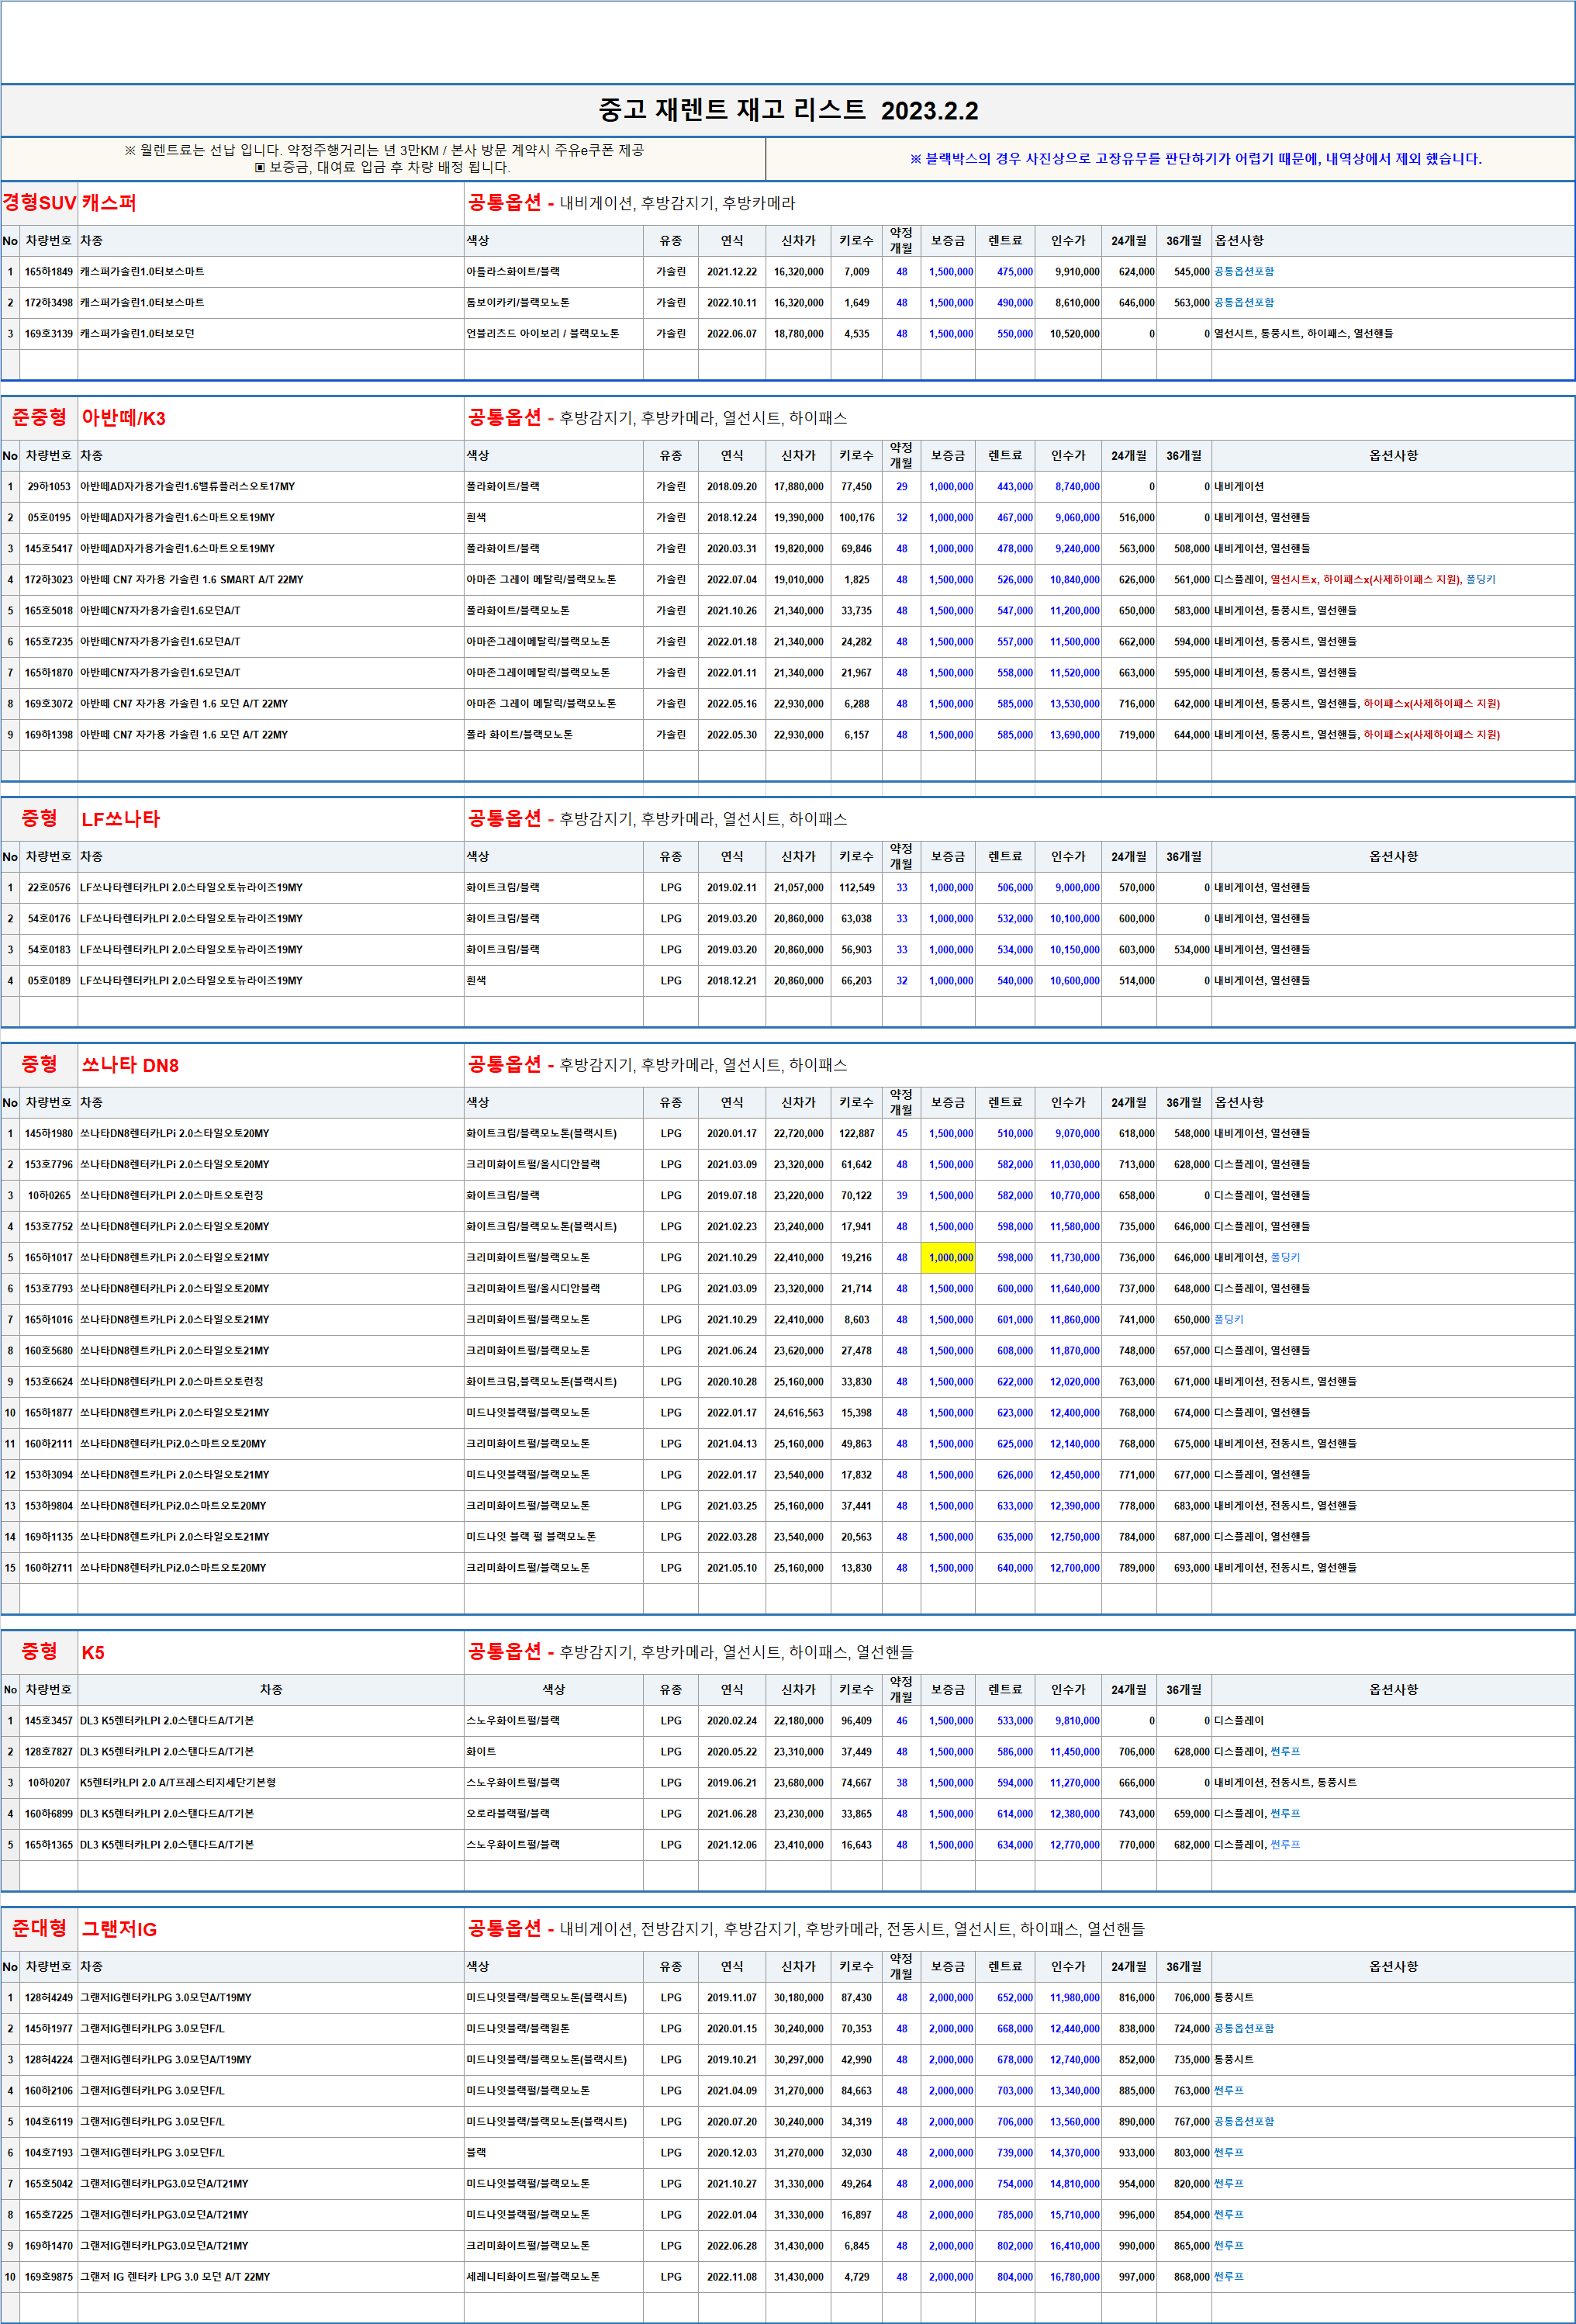Select plate number '145호3457' cell
Screen dimensions: 1576x2324
49,1721
